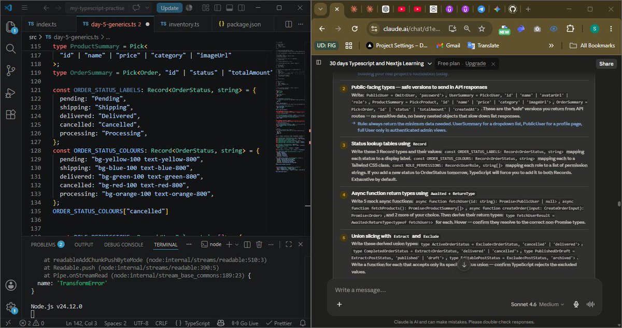
Task: Open Debug Console panel tab
Action: click(x=123, y=245)
